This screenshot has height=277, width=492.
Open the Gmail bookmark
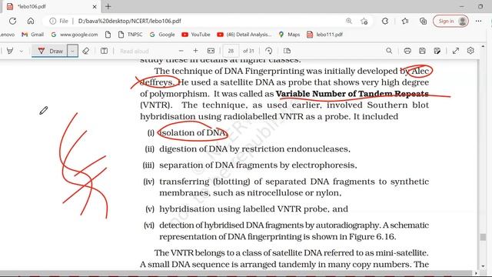click(x=32, y=35)
